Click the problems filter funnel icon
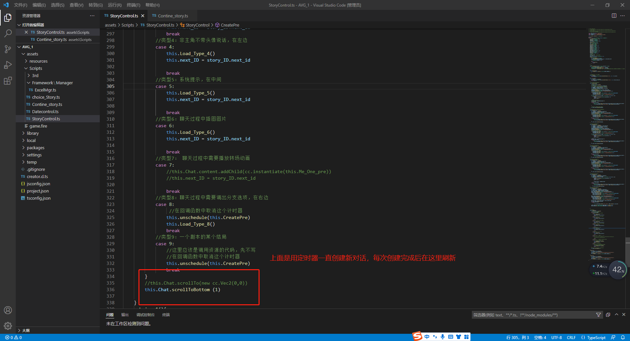The height and width of the screenshot is (341, 630). 598,315
